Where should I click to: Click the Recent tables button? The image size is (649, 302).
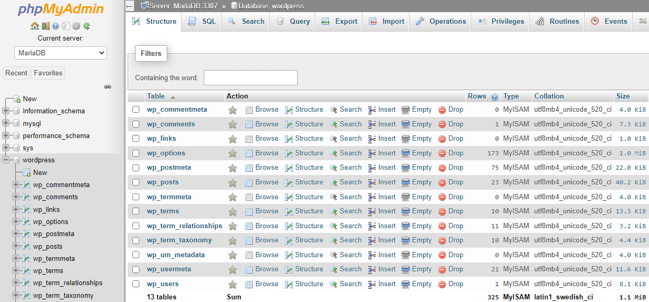[16, 73]
